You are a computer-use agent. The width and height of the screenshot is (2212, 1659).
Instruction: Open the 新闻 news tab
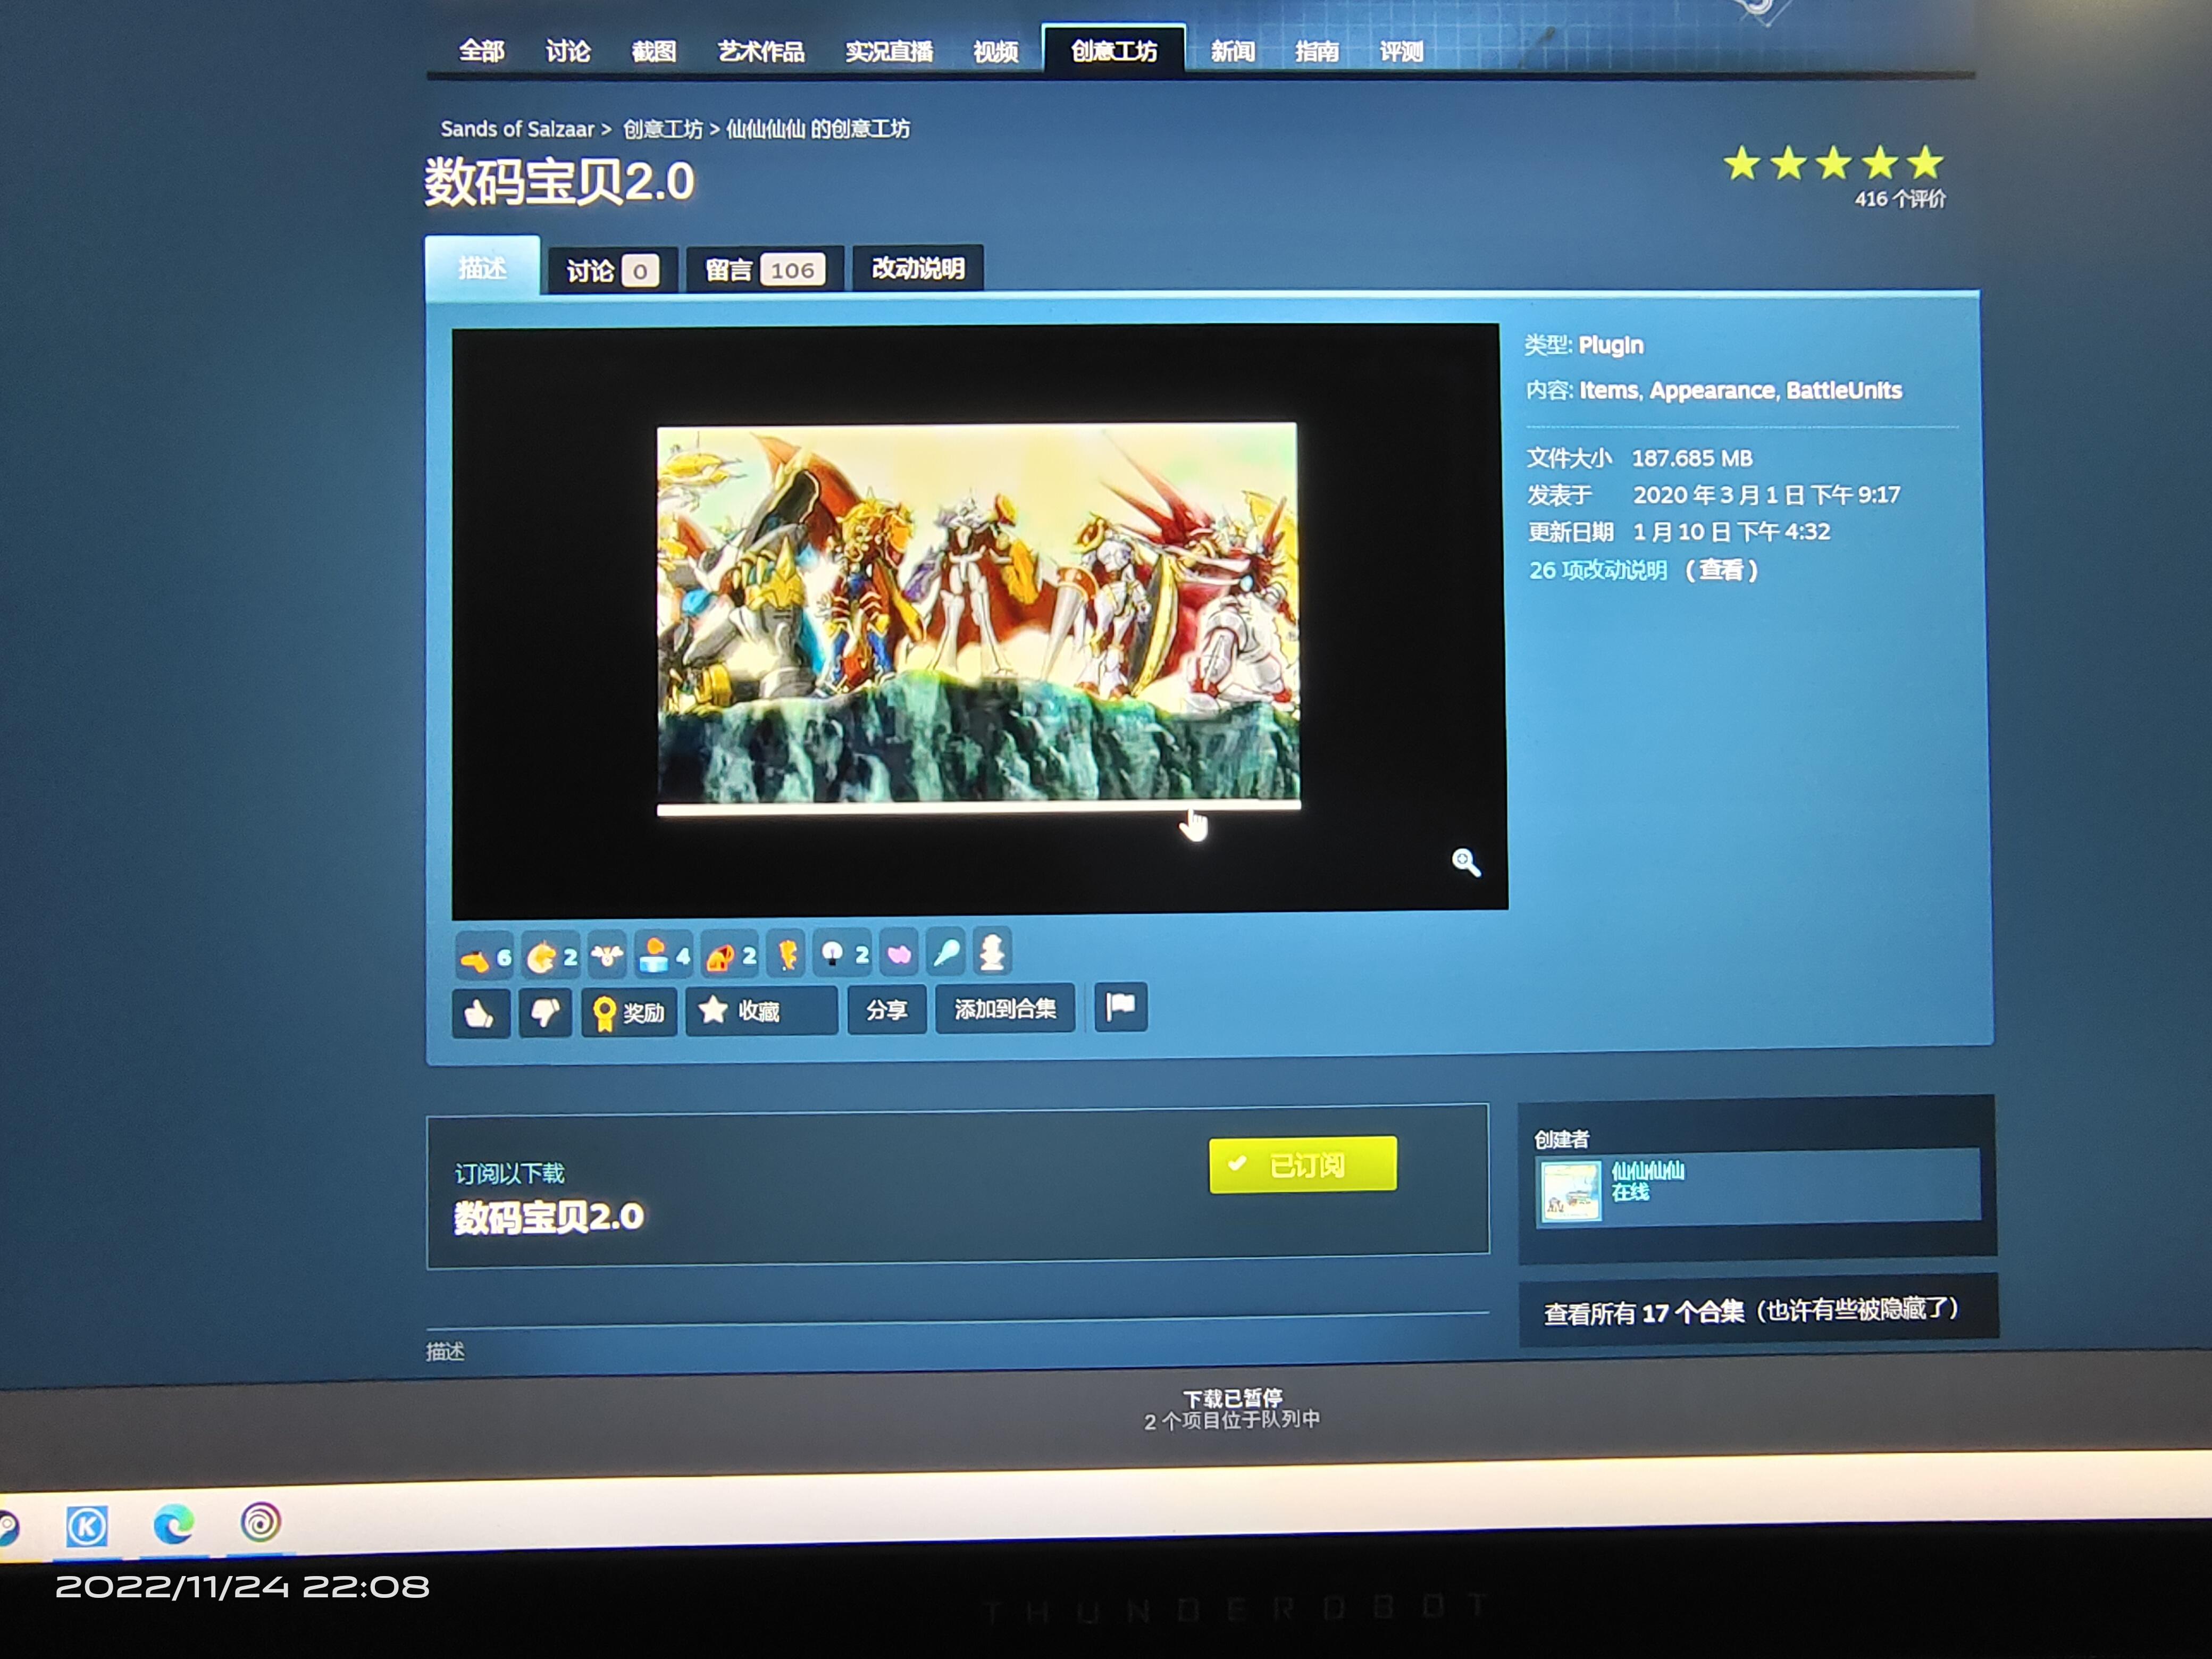click(x=1232, y=51)
